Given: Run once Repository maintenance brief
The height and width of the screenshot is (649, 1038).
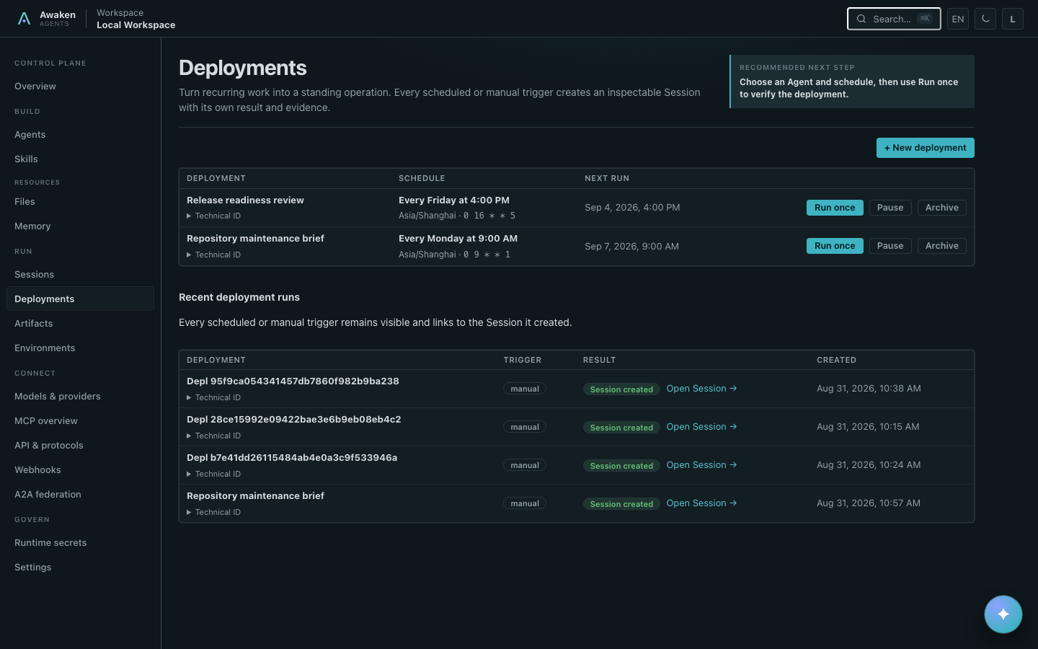Looking at the screenshot, I should point(835,246).
